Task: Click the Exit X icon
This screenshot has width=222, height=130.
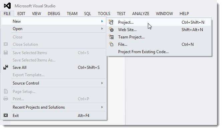Action: point(6,115)
